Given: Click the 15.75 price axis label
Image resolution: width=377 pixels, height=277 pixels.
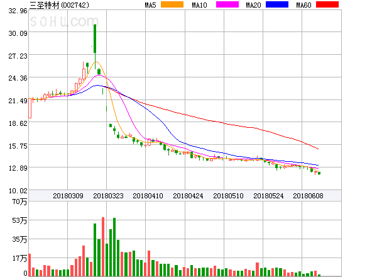Looking at the screenshot, I should 18,146.
